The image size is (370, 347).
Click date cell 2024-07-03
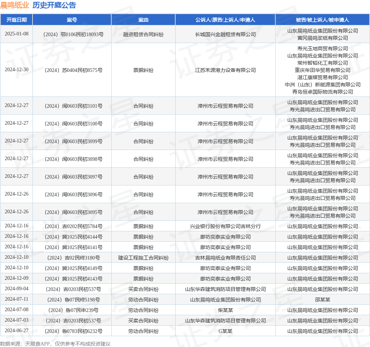(17, 320)
